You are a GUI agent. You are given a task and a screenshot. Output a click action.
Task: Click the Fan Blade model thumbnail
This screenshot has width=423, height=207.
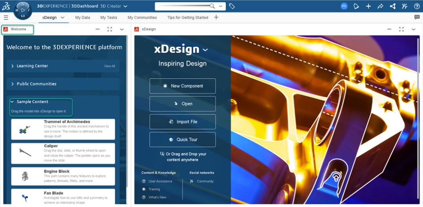point(25,198)
